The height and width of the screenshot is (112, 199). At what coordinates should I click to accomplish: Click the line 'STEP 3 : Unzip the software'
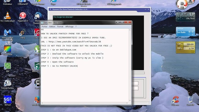tap(72, 58)
